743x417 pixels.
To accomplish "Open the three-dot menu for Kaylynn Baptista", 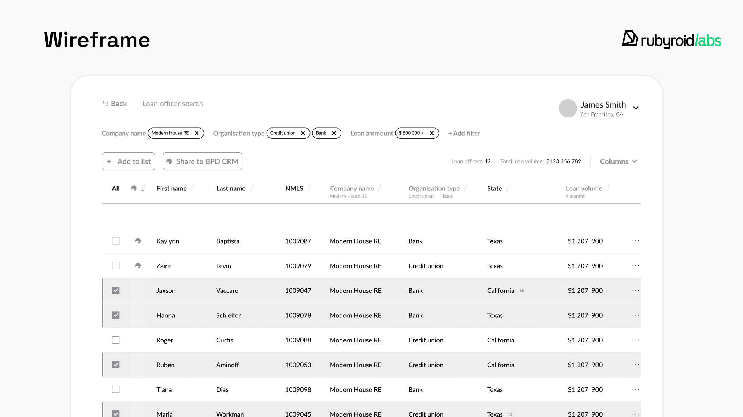I will click(x=636, y=241).
